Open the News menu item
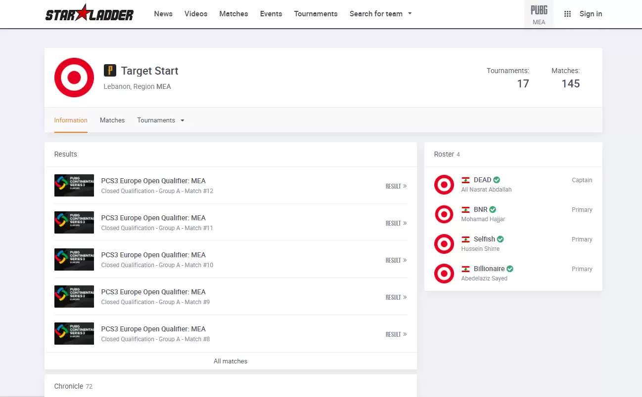The width and height of the screenshot is (642, 397). pos(163,14)
